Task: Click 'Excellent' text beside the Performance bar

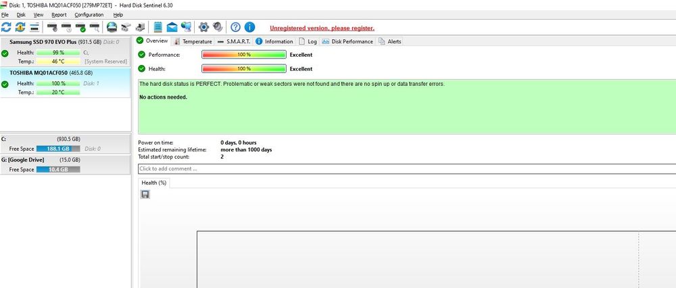Action: click(x=301, y=55)
